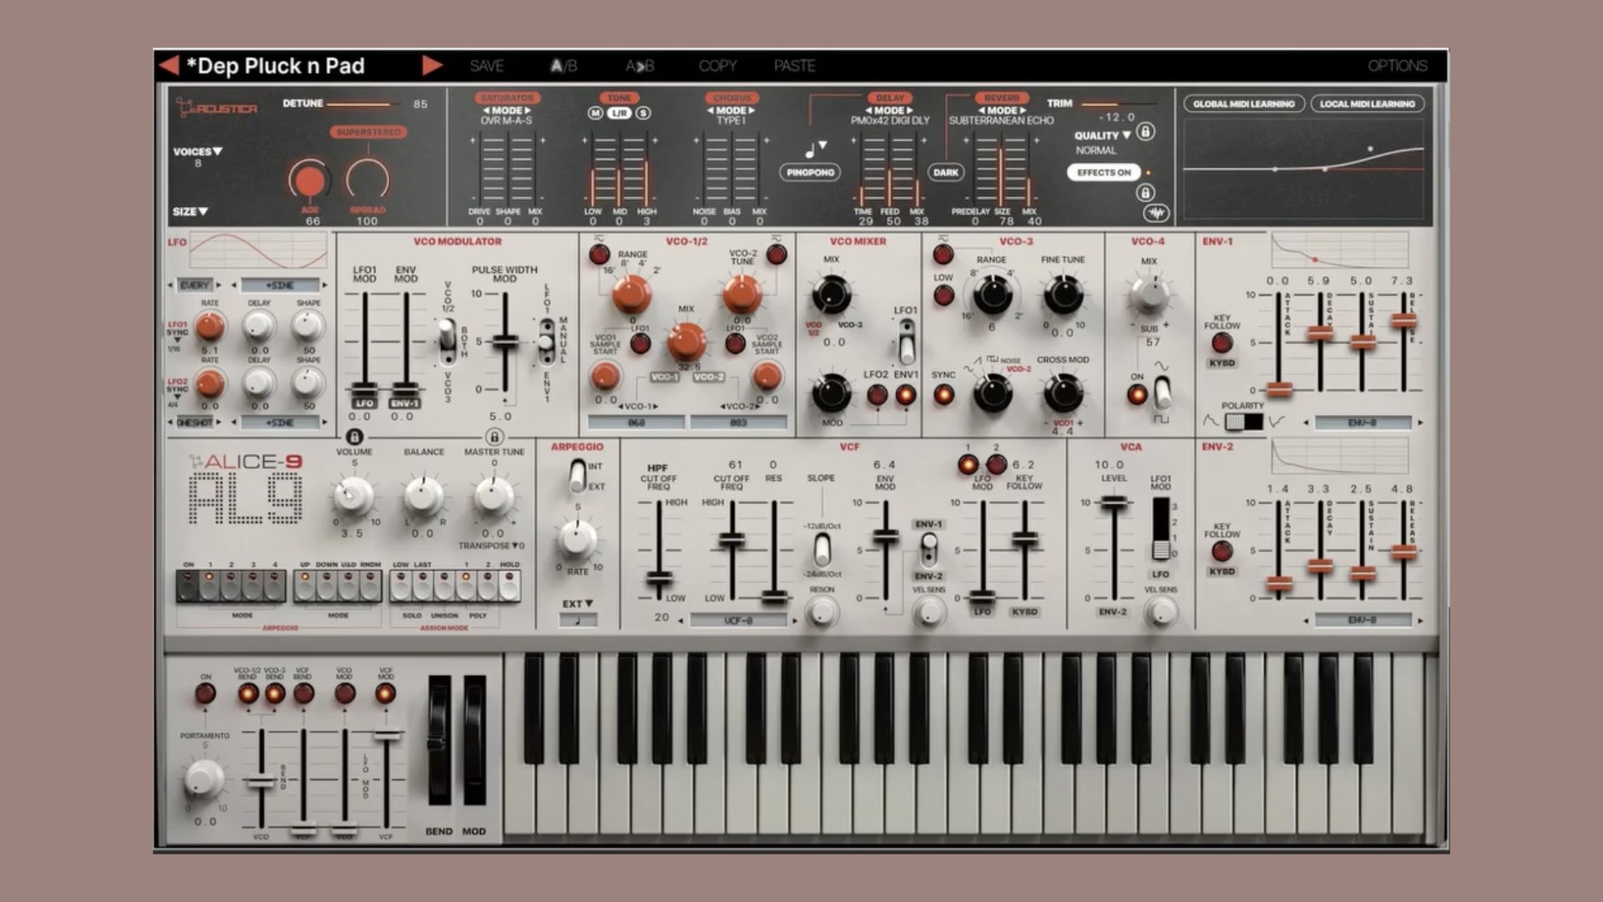Click the GLOBAL MIDI LEARNING button
This screenshot has height=902, width=1603.
tap(1243, 104)
